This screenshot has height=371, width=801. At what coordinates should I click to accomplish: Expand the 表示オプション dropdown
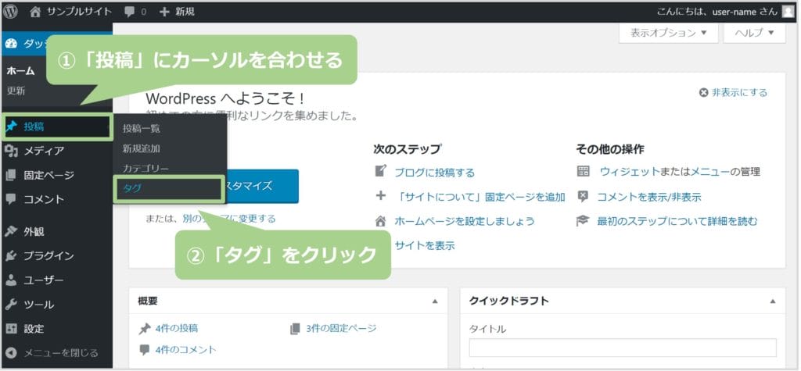tap(668, 33)
